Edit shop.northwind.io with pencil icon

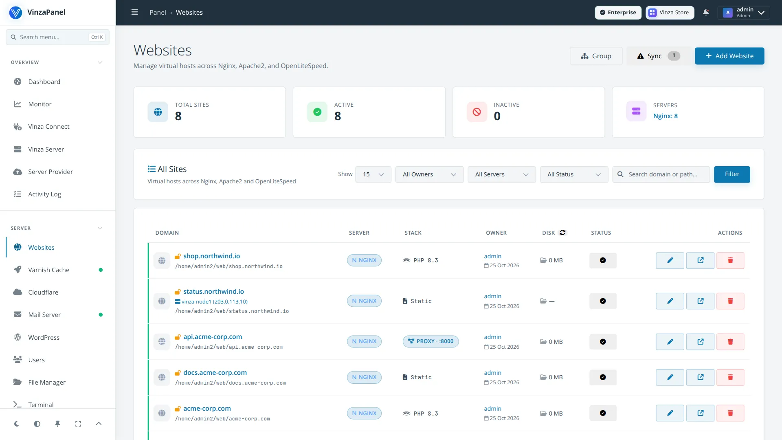pos(670,260)
